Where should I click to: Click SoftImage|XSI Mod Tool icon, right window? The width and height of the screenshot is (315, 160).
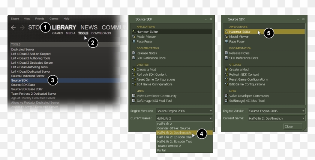point(226,101)
